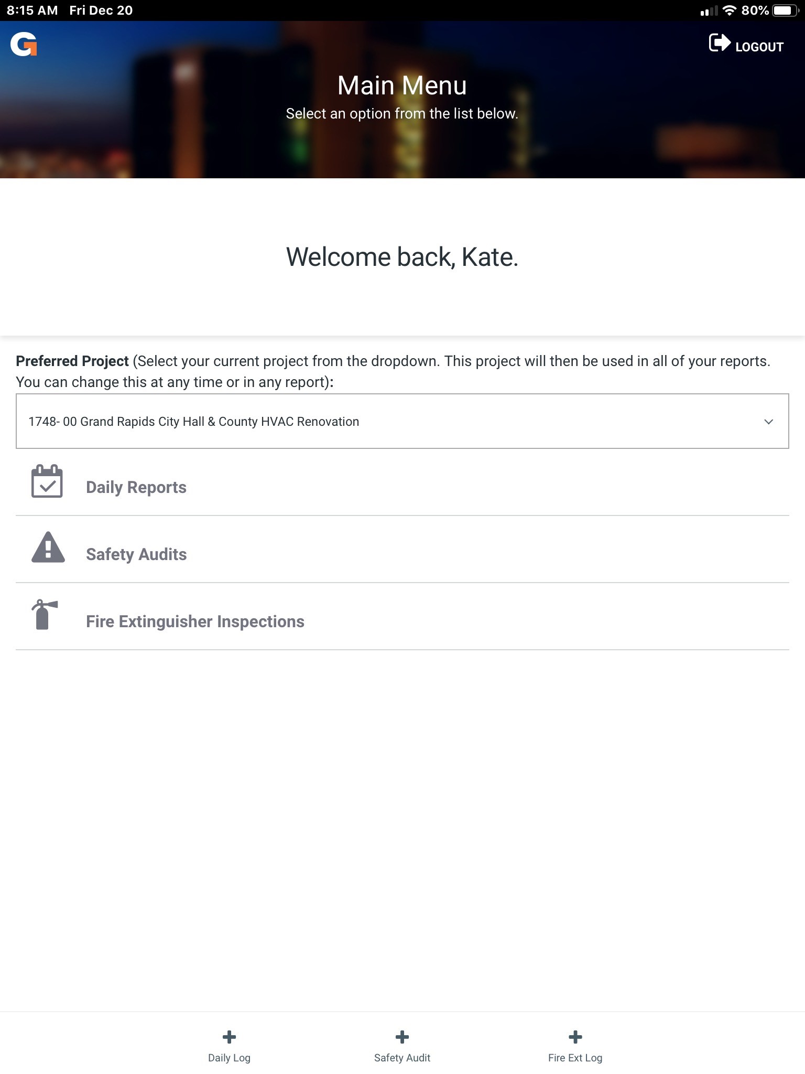Tap the Wi-Fi status icon

(729, 10)
